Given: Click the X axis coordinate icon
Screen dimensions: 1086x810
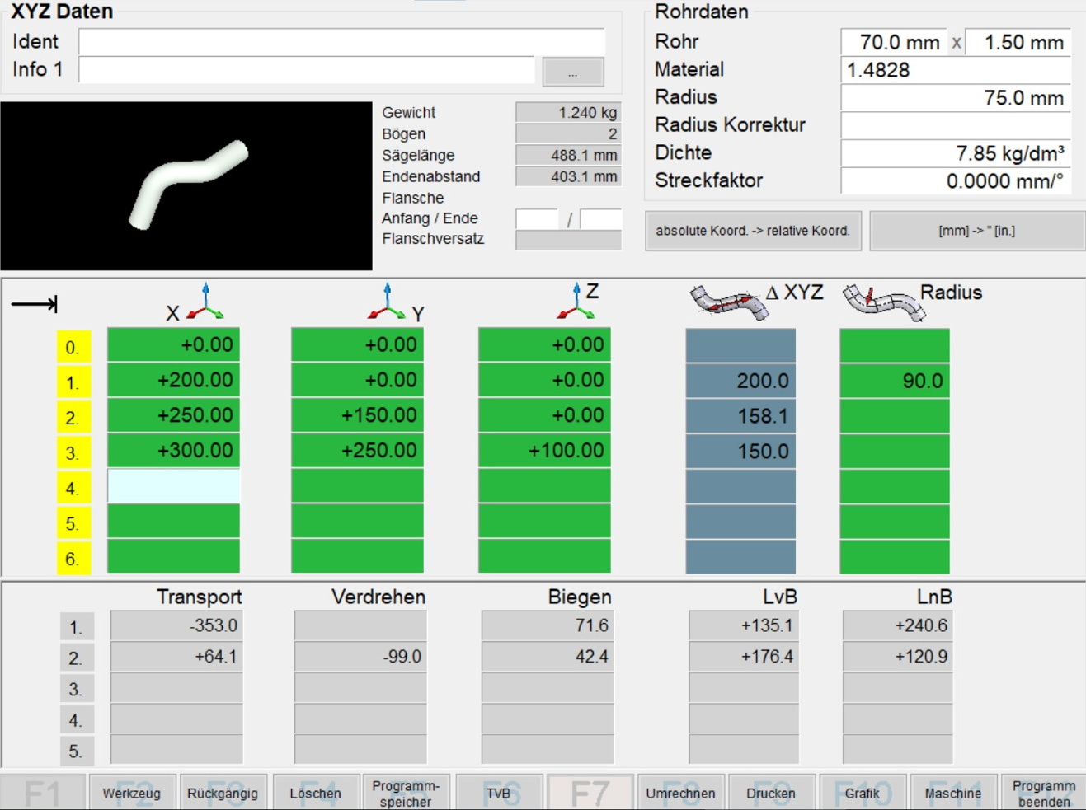Looking at the screenshot, I should pos(205,302).
